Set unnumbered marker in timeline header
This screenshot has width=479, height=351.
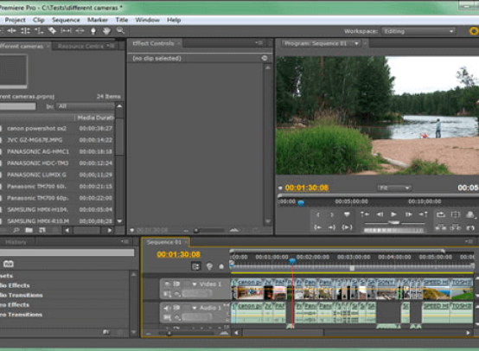click(x=221, y=266)
